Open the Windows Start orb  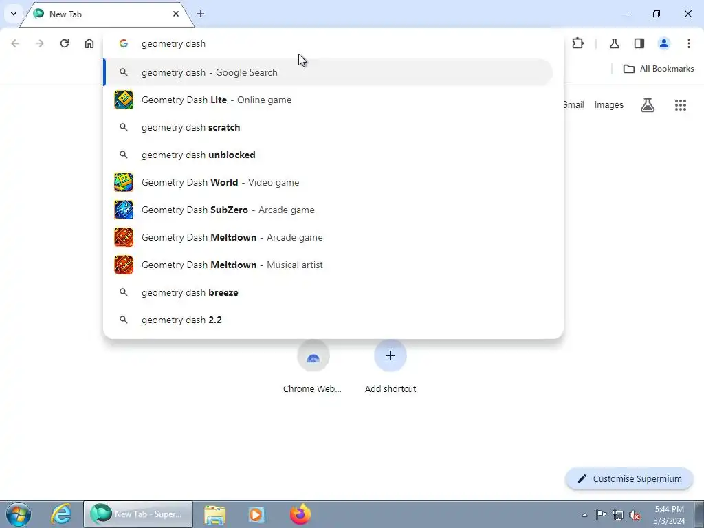19,514
